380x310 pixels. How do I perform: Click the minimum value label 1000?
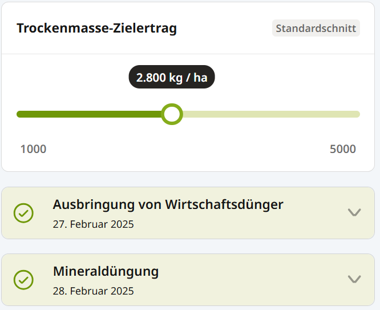33,150
